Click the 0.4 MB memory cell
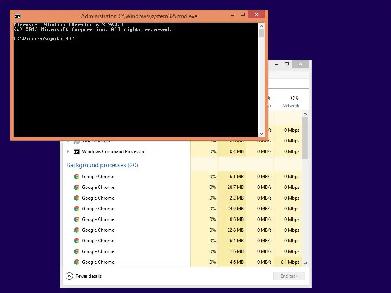Screen dimensions: 391x293 [232, 151]
